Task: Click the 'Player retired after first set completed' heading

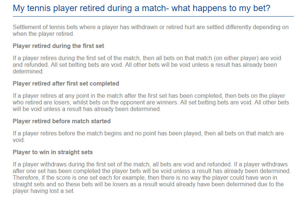Action: pos(66,84)
